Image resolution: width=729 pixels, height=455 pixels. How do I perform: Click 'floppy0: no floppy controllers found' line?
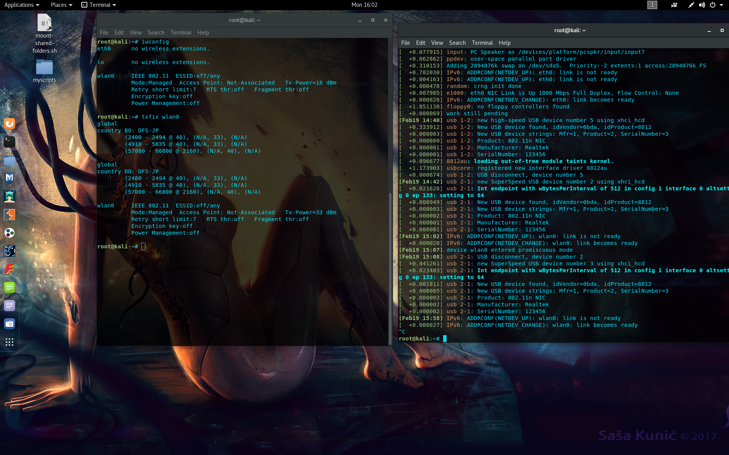tap(508, 107)
